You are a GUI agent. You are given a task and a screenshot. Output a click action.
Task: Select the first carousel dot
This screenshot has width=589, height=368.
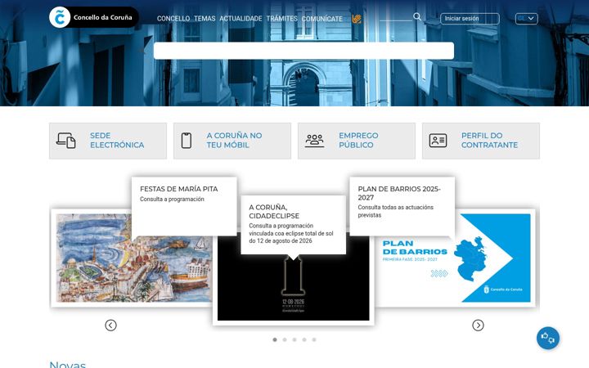tap(275, 339)
